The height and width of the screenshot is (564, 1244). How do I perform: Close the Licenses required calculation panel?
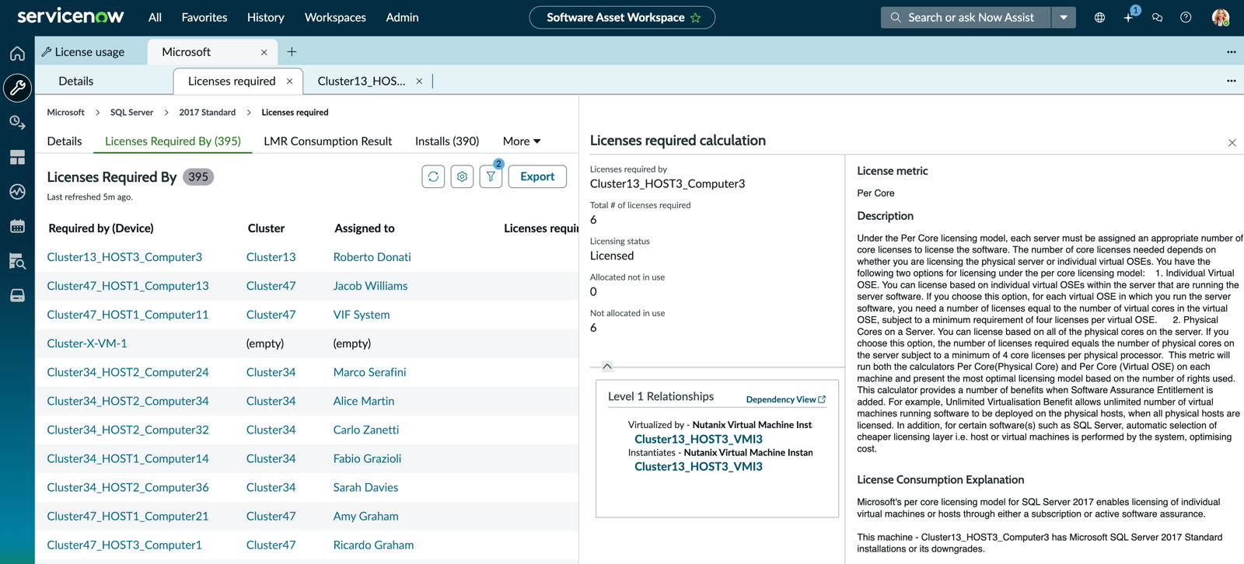(1232, 143)
